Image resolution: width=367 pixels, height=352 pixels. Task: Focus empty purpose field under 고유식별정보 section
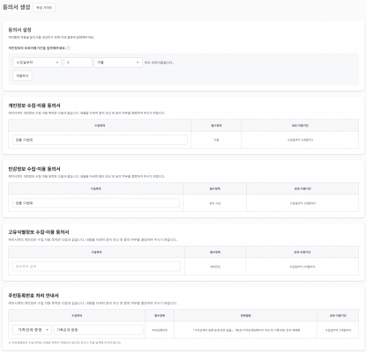coord(96,267)
